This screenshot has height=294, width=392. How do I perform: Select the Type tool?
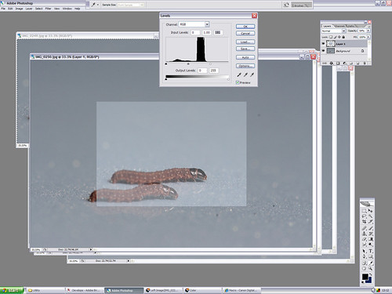coord(371,251)
